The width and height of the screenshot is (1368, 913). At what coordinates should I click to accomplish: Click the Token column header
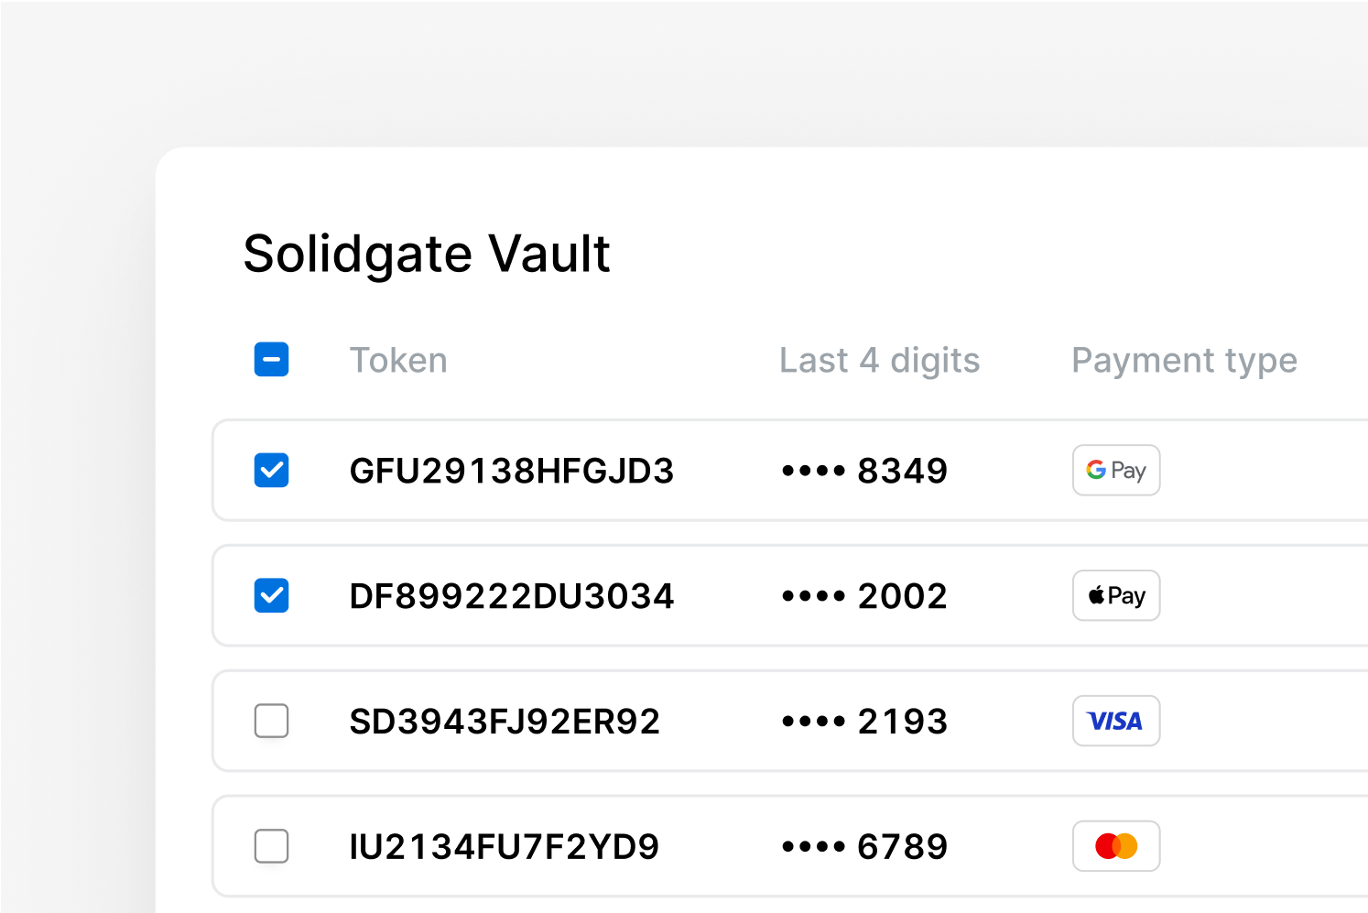point(398,359)
